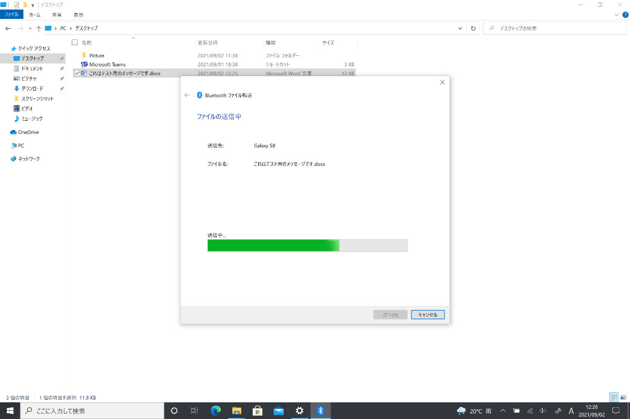630x419 pixels.
Task: Open the ホーム ribbon tab
Action: 35,15
